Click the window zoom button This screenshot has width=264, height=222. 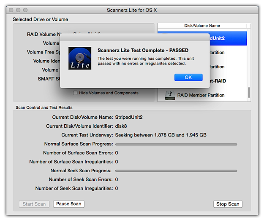click(x=25, y=10)
